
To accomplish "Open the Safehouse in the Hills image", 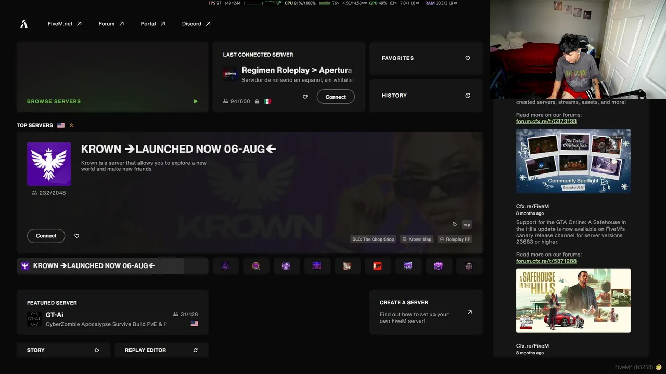I will click(x=573, y=300).
